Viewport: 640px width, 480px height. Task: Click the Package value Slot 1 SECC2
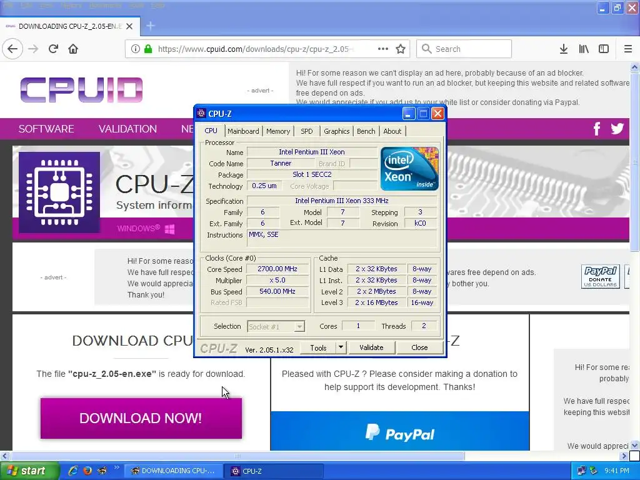click(x=312, y=174)
